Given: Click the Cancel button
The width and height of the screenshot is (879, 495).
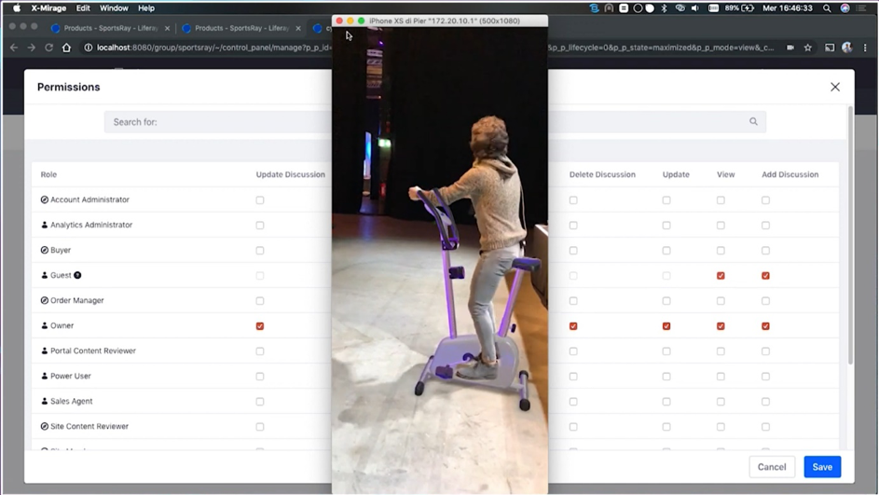Looking at the screenshot, I should coord(772,467).
